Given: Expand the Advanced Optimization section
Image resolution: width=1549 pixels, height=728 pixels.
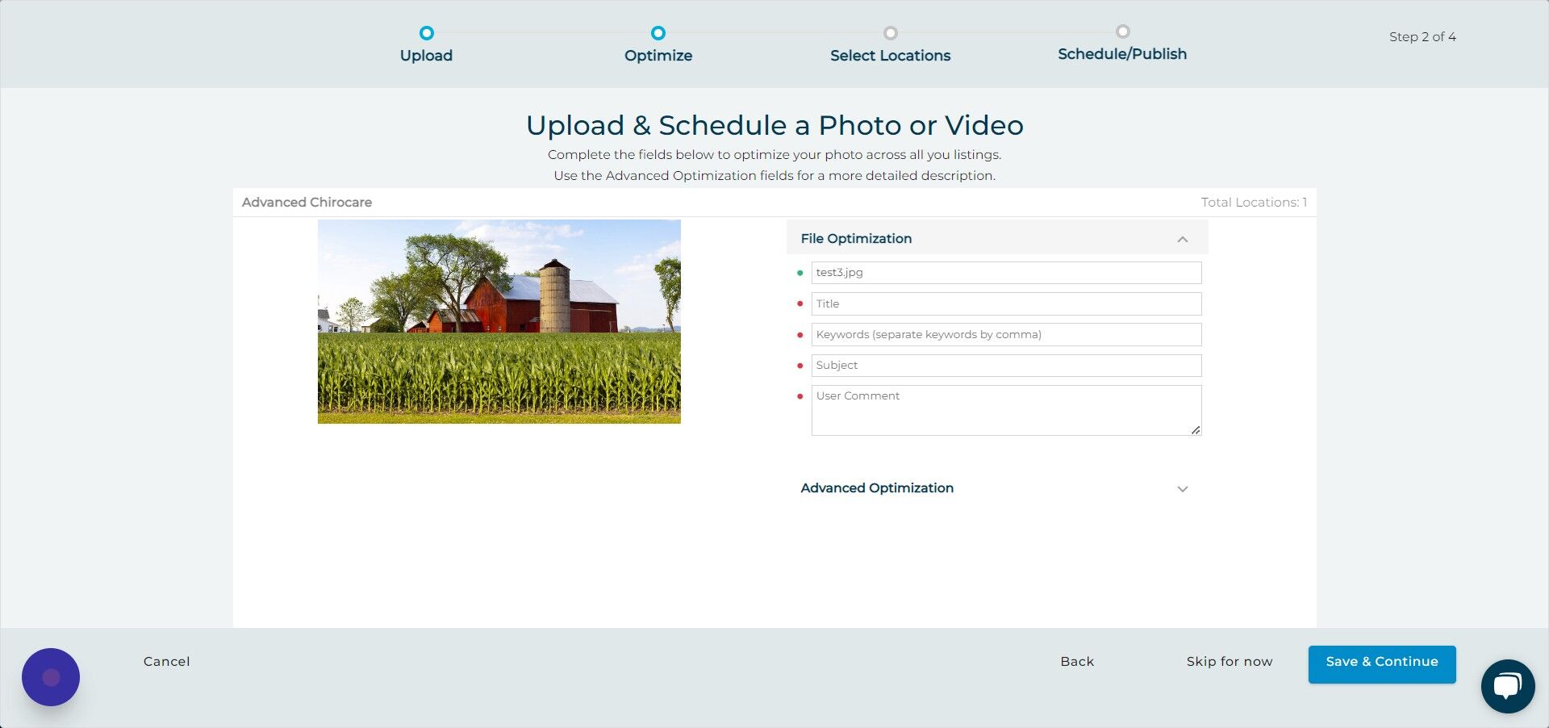Looking at the screenshot, I should click(x=1182, y=489).
